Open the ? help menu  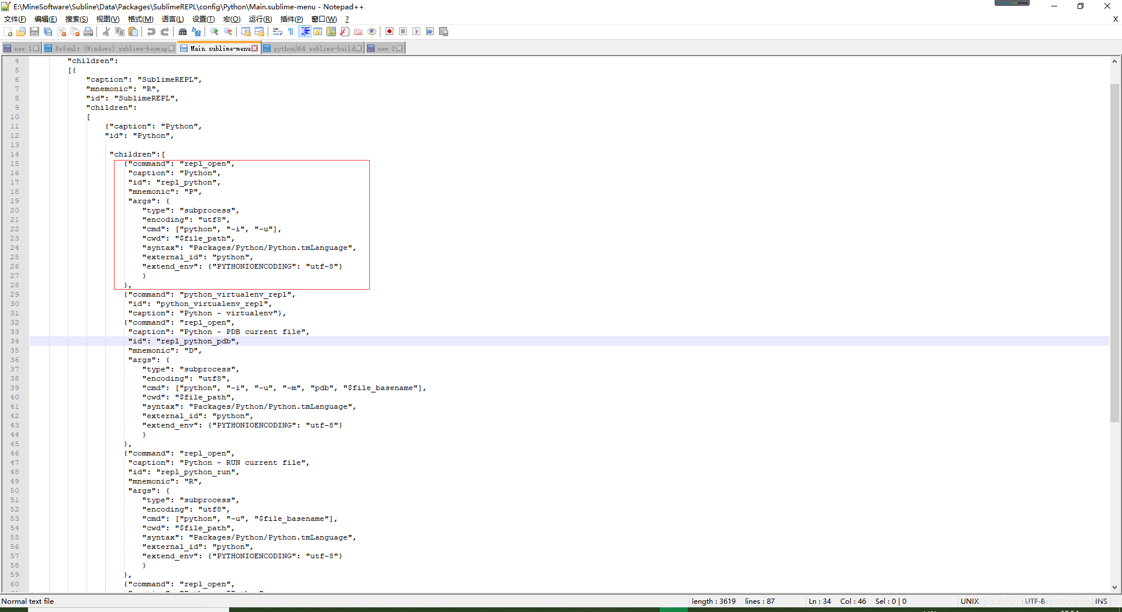coord(347,19)
